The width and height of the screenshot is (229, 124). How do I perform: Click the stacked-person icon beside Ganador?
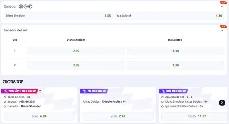pos(21,7)
